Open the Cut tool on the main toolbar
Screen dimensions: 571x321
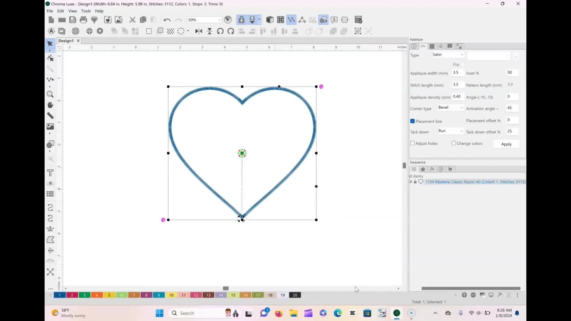tap(132, 20)
